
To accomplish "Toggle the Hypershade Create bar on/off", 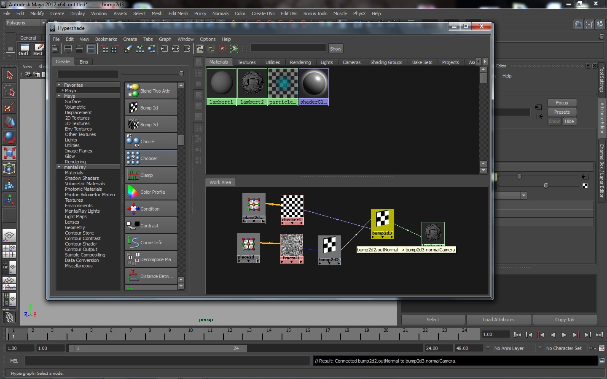I will coord(55,49).
